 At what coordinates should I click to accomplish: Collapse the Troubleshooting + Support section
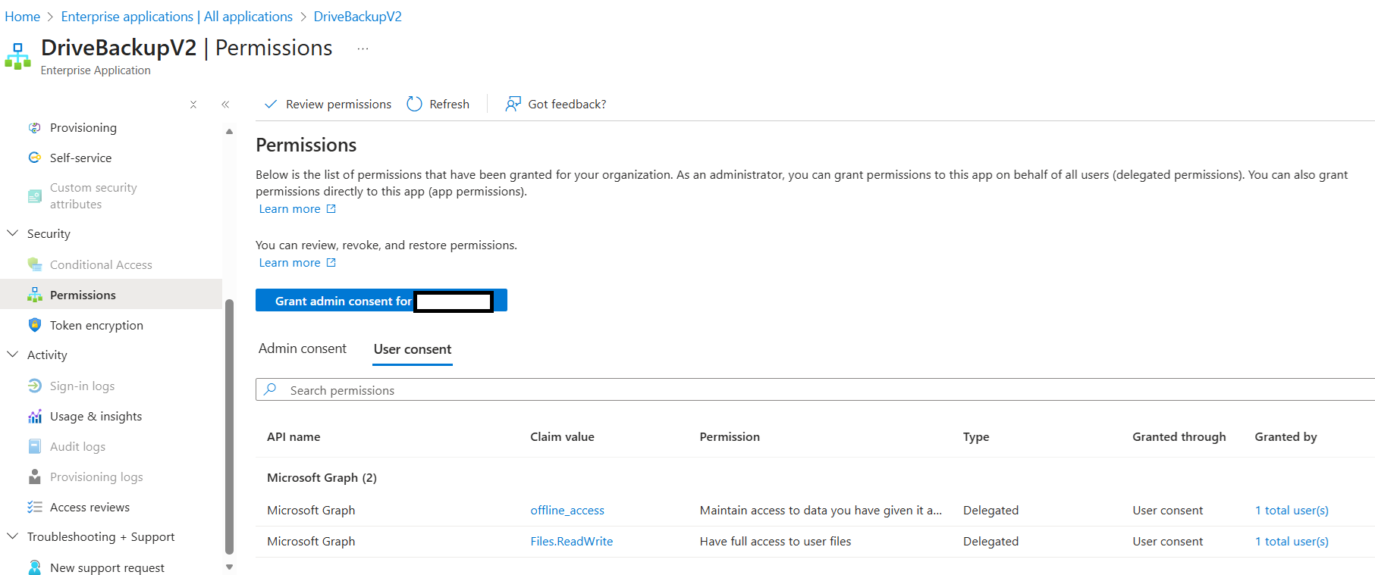click(x=13, y=536)
